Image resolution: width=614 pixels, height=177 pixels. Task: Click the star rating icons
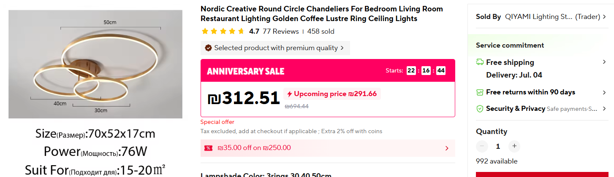coord(223,32)
